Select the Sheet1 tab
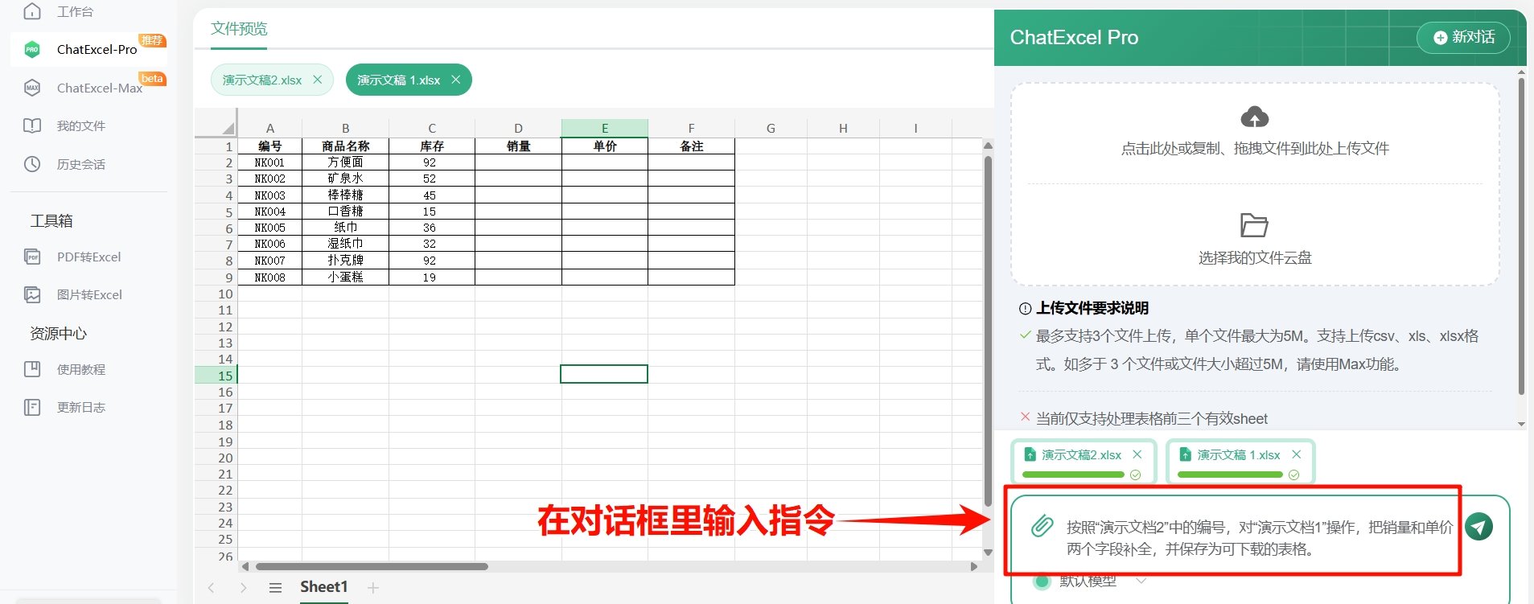The image size is (1534, 604). tap(323, 587)
